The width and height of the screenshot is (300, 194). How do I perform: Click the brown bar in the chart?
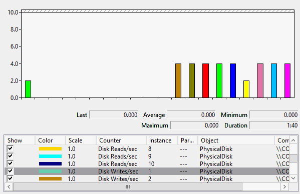tap(178, 80)
